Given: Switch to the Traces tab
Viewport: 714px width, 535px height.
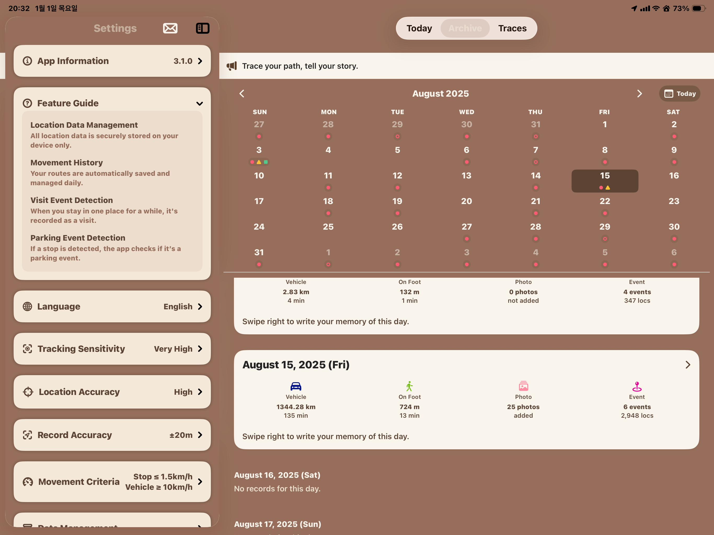Looking at the screenshot, I should pos(512,28).
